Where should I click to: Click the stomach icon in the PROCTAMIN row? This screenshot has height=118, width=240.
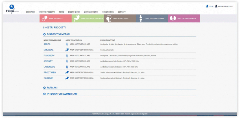click(x=67, y=72)
